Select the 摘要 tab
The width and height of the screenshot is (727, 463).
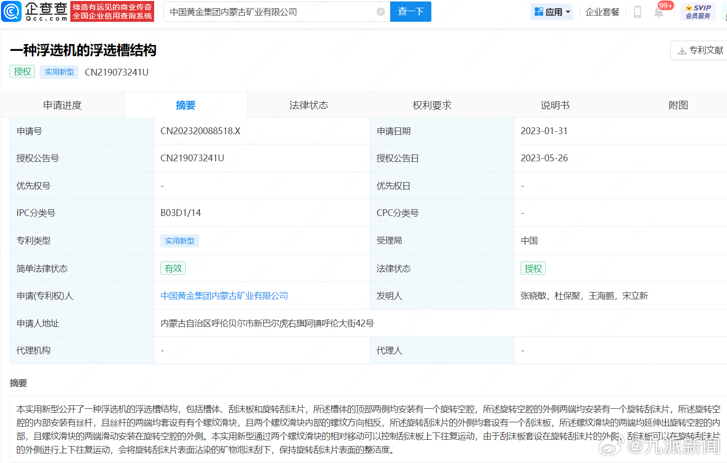tap(186, 105)
